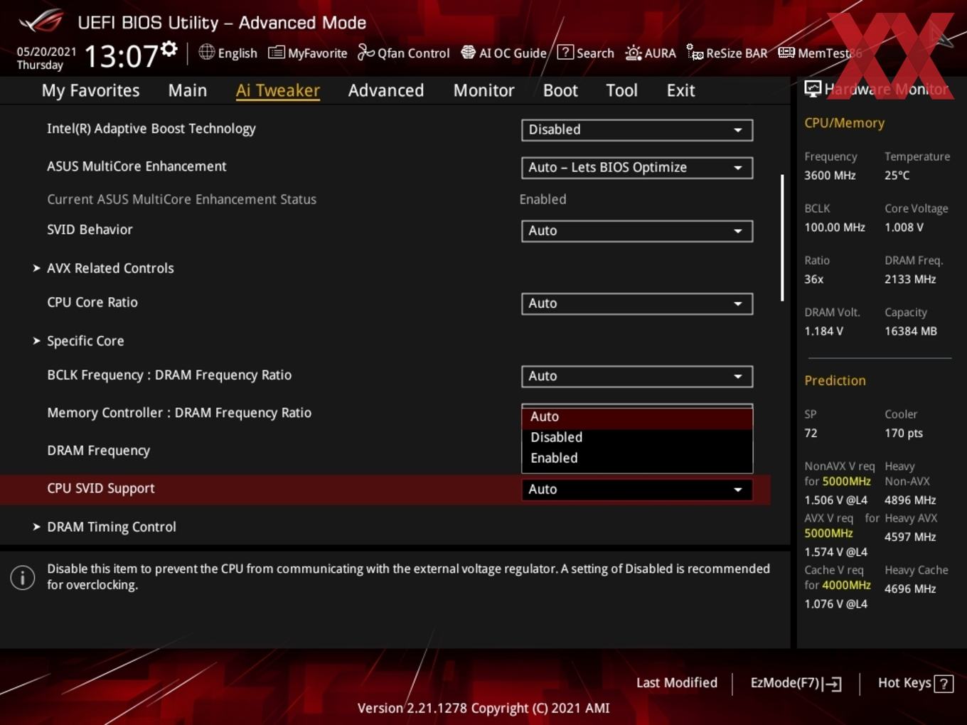The height and width of the screenshot is (725, 967).
Task: Open Qfan Control fan icon
Action: (x=365, y=52)
